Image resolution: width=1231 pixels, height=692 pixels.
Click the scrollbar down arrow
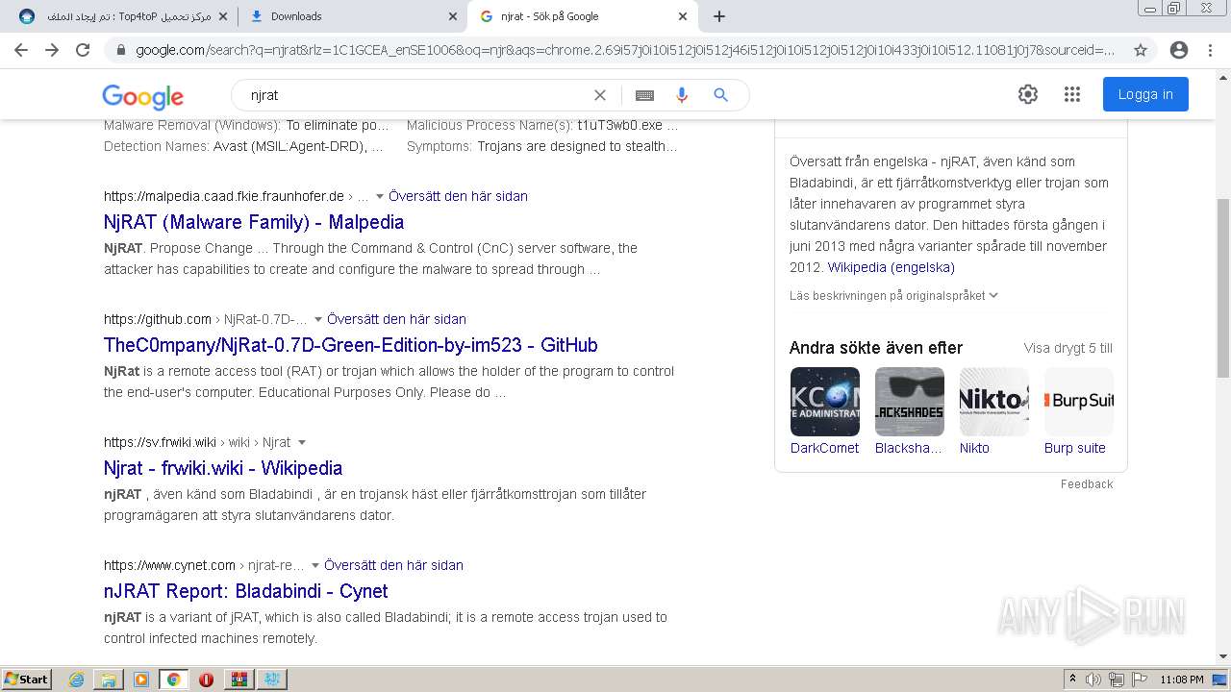(x=1223, y=656)
